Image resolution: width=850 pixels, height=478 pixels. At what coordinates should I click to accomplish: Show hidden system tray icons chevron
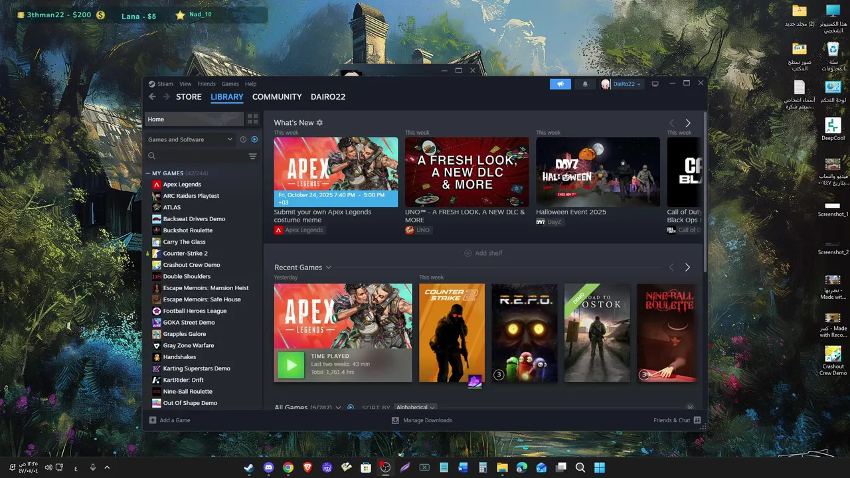107,467
